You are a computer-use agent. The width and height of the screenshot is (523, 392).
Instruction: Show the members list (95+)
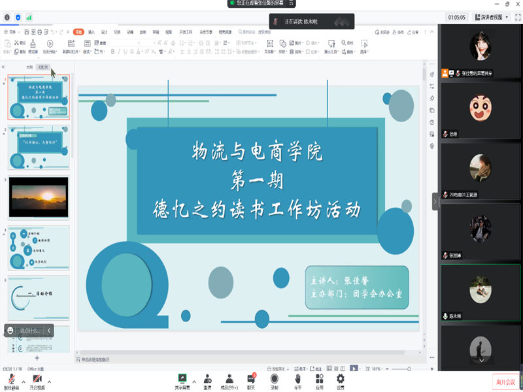229,380
